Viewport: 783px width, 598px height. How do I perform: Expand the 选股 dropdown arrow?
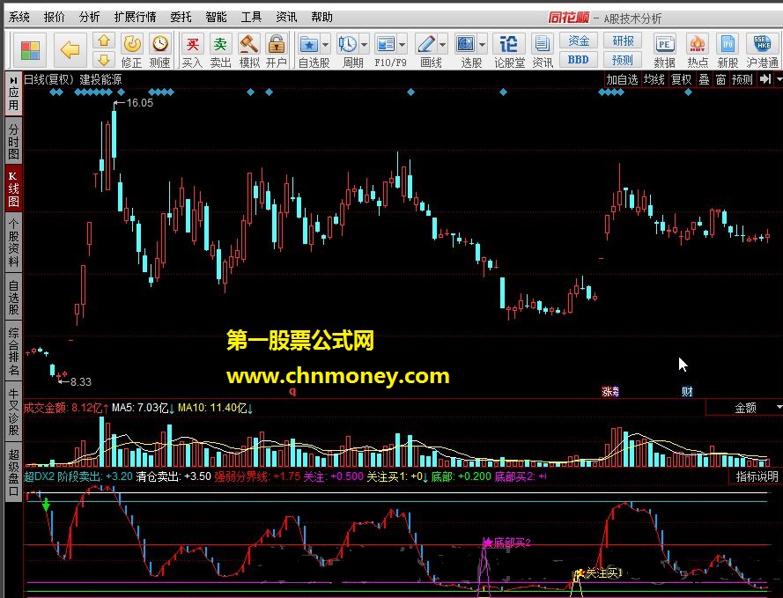point(483,45)
